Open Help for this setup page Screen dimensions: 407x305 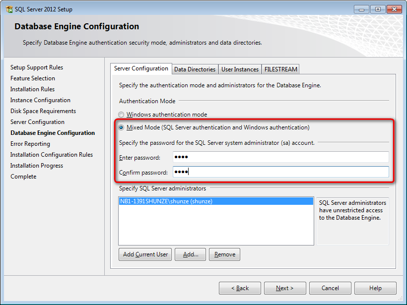click(x=375, y=288)
